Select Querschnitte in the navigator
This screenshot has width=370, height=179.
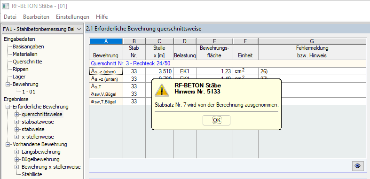pos(27,62)
